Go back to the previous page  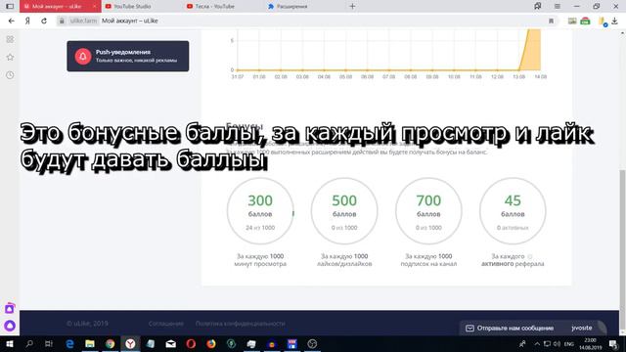[11, 21]
